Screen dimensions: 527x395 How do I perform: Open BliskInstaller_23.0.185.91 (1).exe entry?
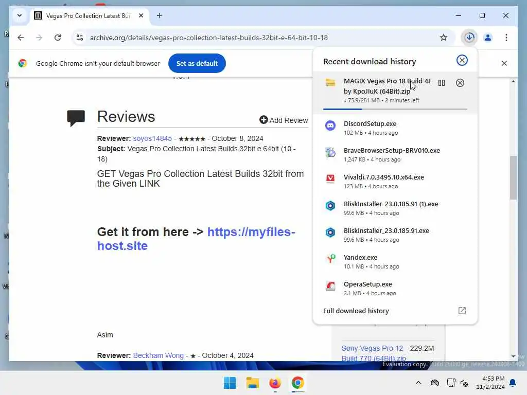pos(395,208)
